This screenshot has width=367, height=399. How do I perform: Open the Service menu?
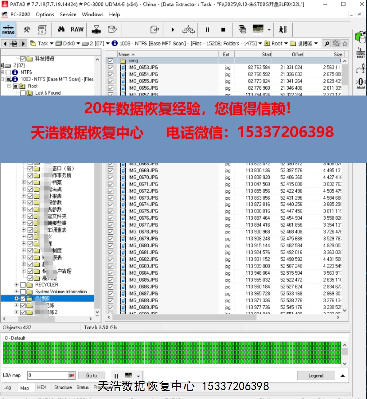click(x=68, y=14)
